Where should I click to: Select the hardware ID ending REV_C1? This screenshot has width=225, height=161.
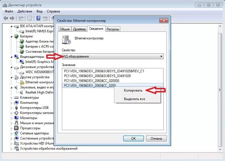pos(104,71)
